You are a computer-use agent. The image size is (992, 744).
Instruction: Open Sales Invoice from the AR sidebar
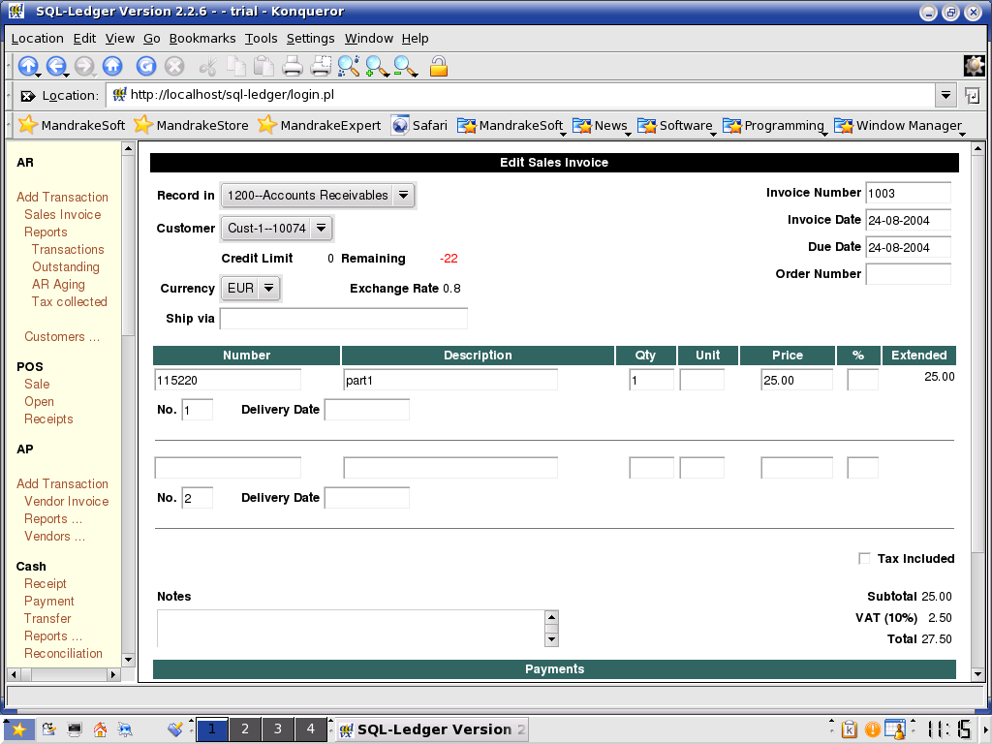(63, 214)
